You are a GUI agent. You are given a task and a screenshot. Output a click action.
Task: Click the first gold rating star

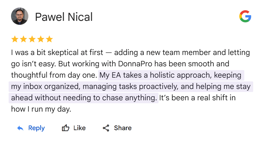[15, 39]
